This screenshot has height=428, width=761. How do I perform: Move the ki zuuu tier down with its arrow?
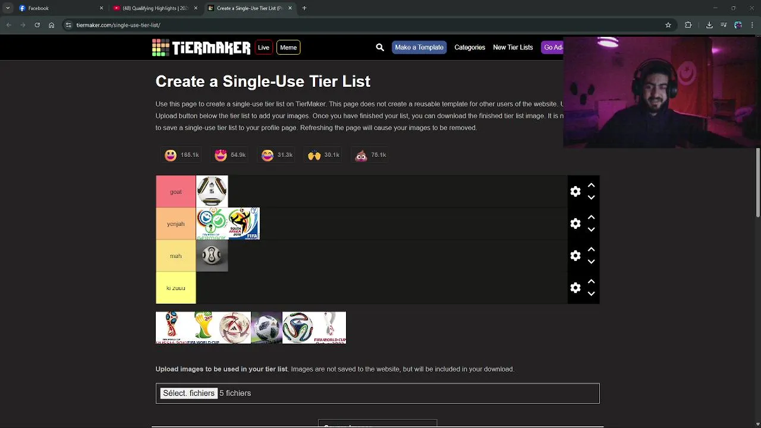[x=591, y=294]
